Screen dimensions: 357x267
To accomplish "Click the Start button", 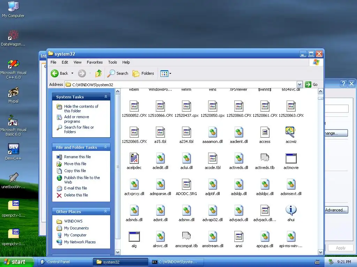I will (x=17, y=262).
